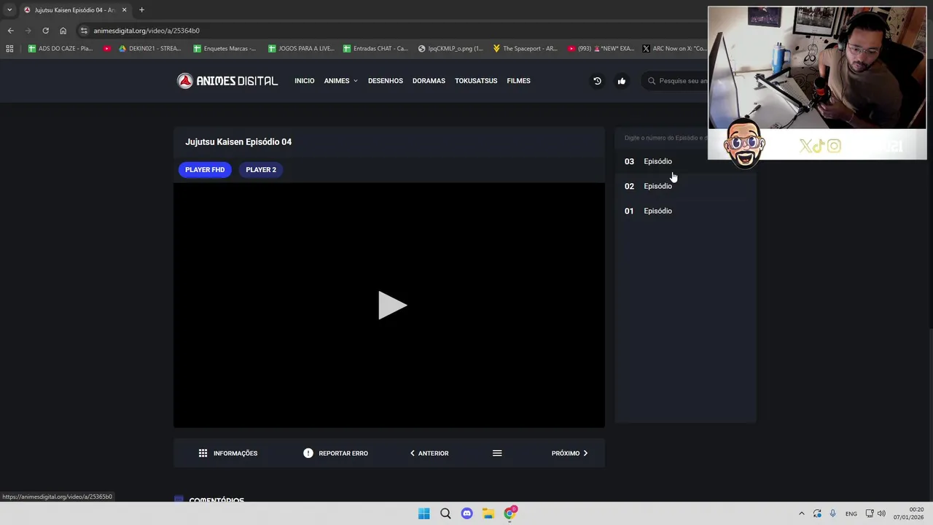Viewport: 933px width, 525px height.
Task: Open the episode list hamburger icon
Action: click(x=497, y=453)
